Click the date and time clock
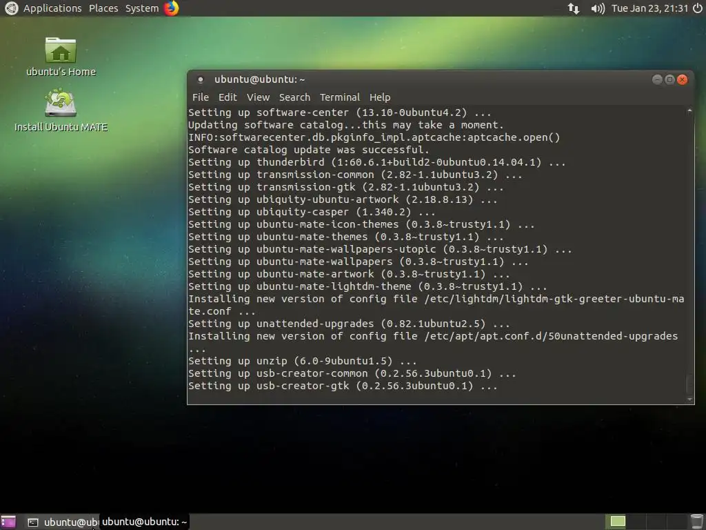 point(649,8)
